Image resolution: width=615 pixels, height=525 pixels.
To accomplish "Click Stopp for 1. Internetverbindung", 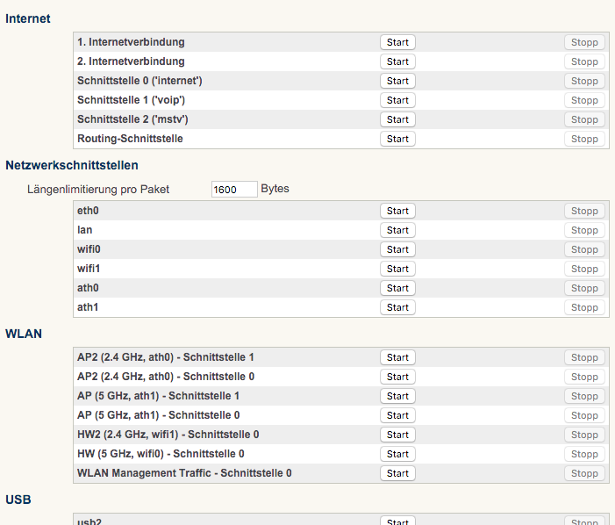I will click(x=584, y=42).
